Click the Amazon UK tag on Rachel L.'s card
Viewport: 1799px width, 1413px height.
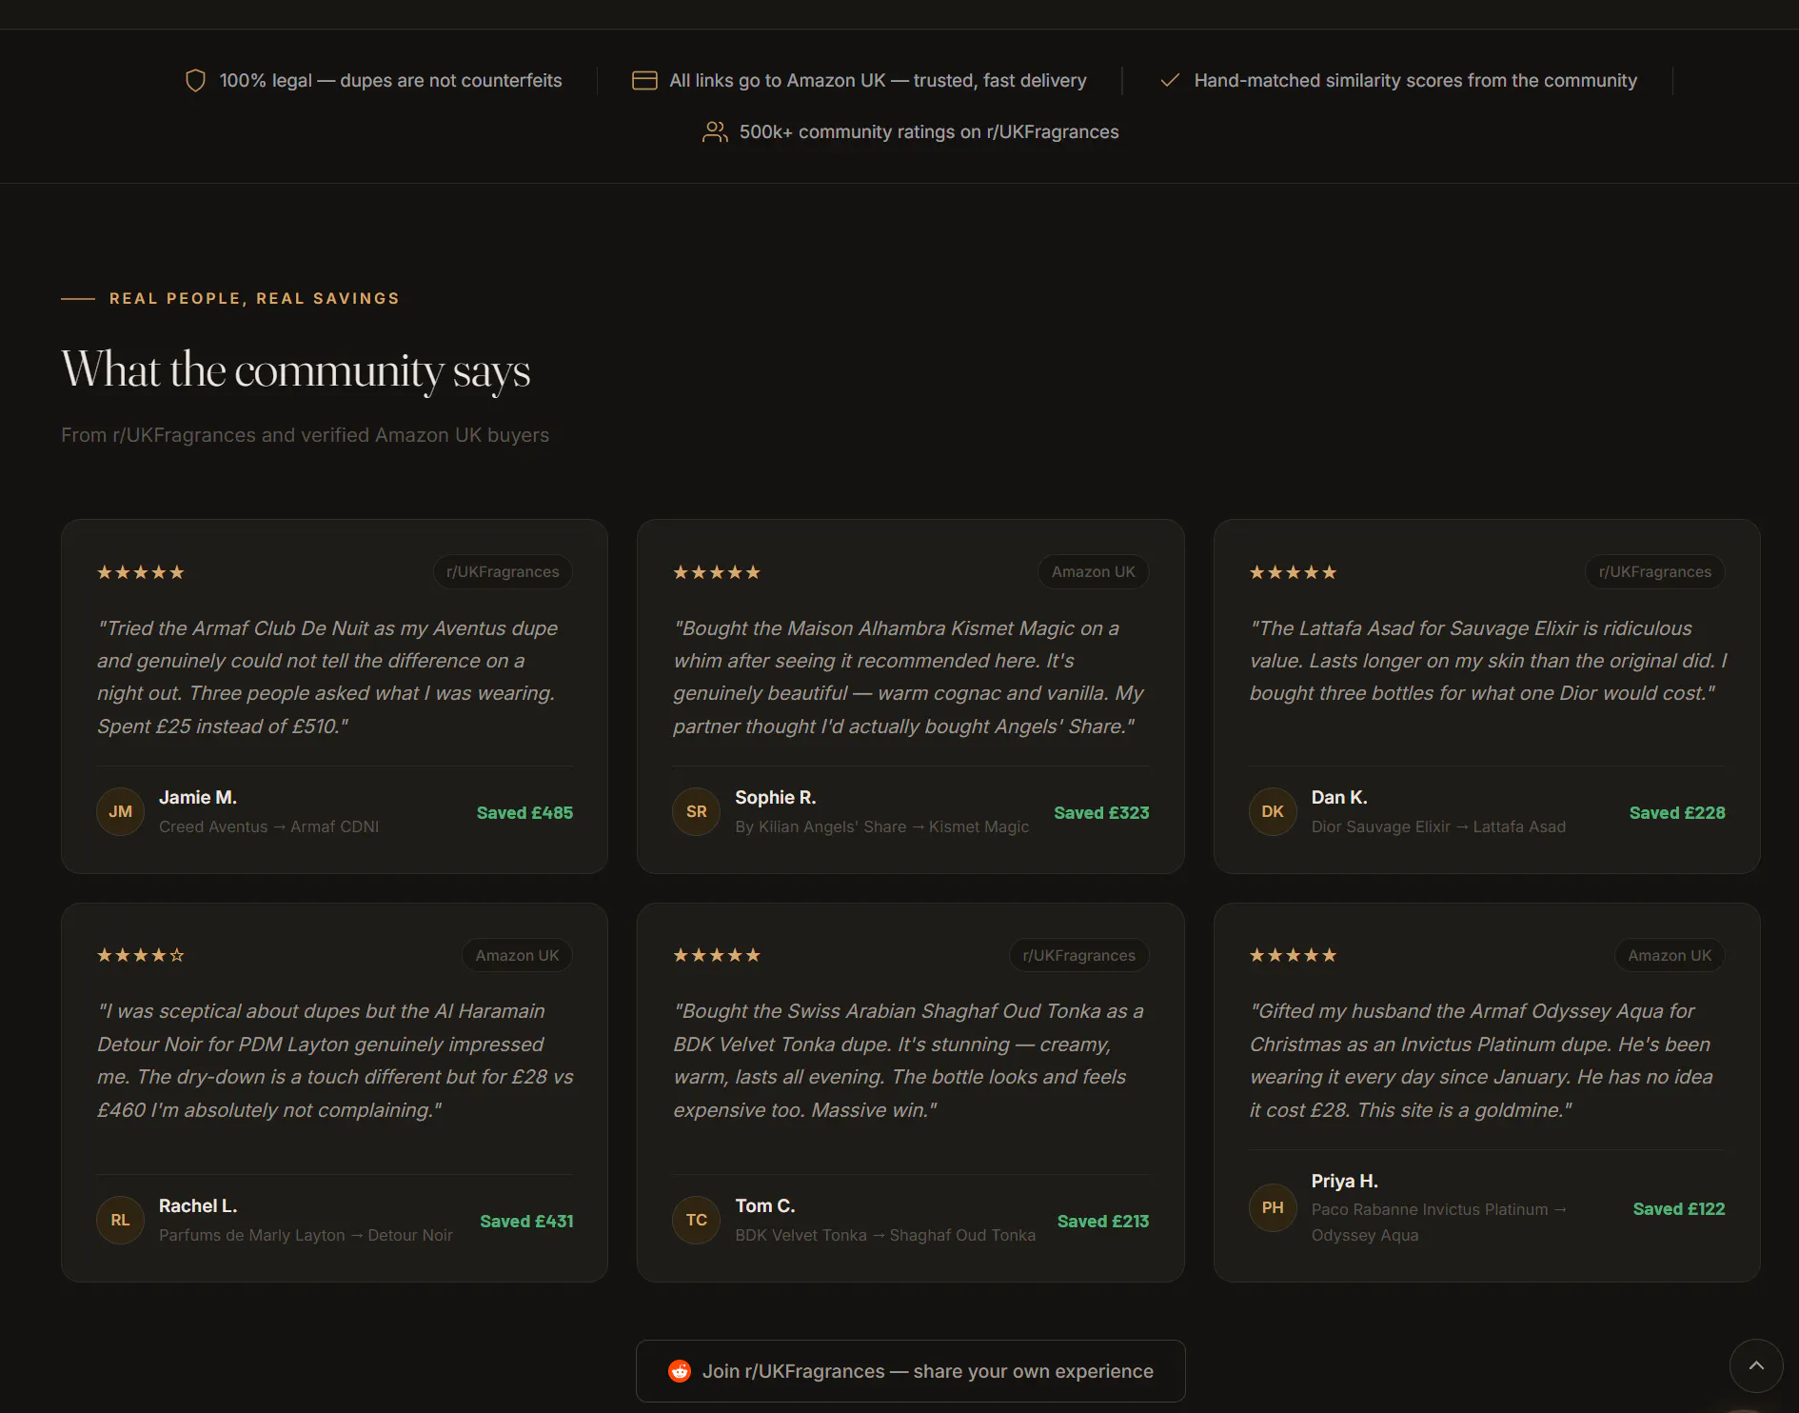(x=518, y=955)
